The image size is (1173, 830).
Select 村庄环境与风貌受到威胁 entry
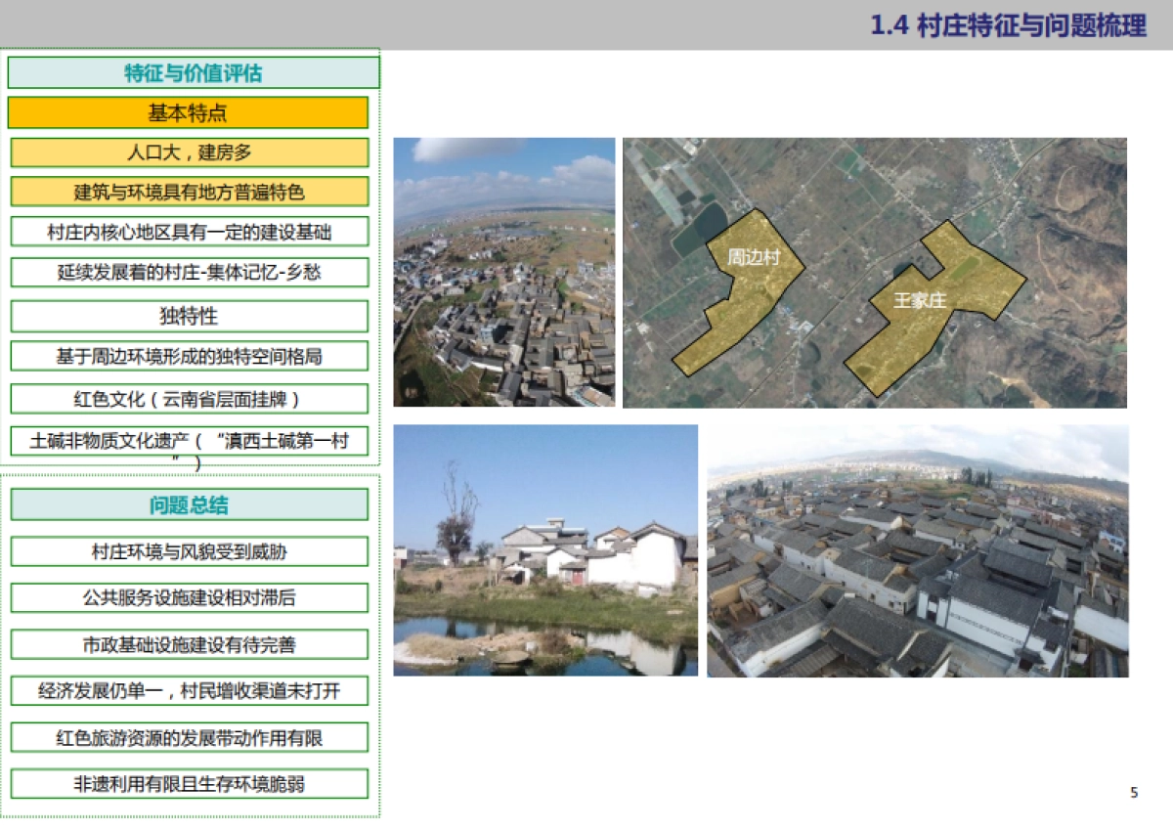click(190, 552)
